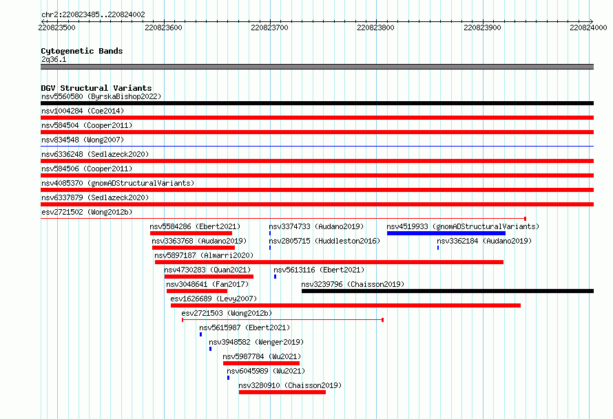Image resolution: width=613 pixels, height=419 pixels.
Task: Click the 220823800 ruler position label
Action: (375, 28)
